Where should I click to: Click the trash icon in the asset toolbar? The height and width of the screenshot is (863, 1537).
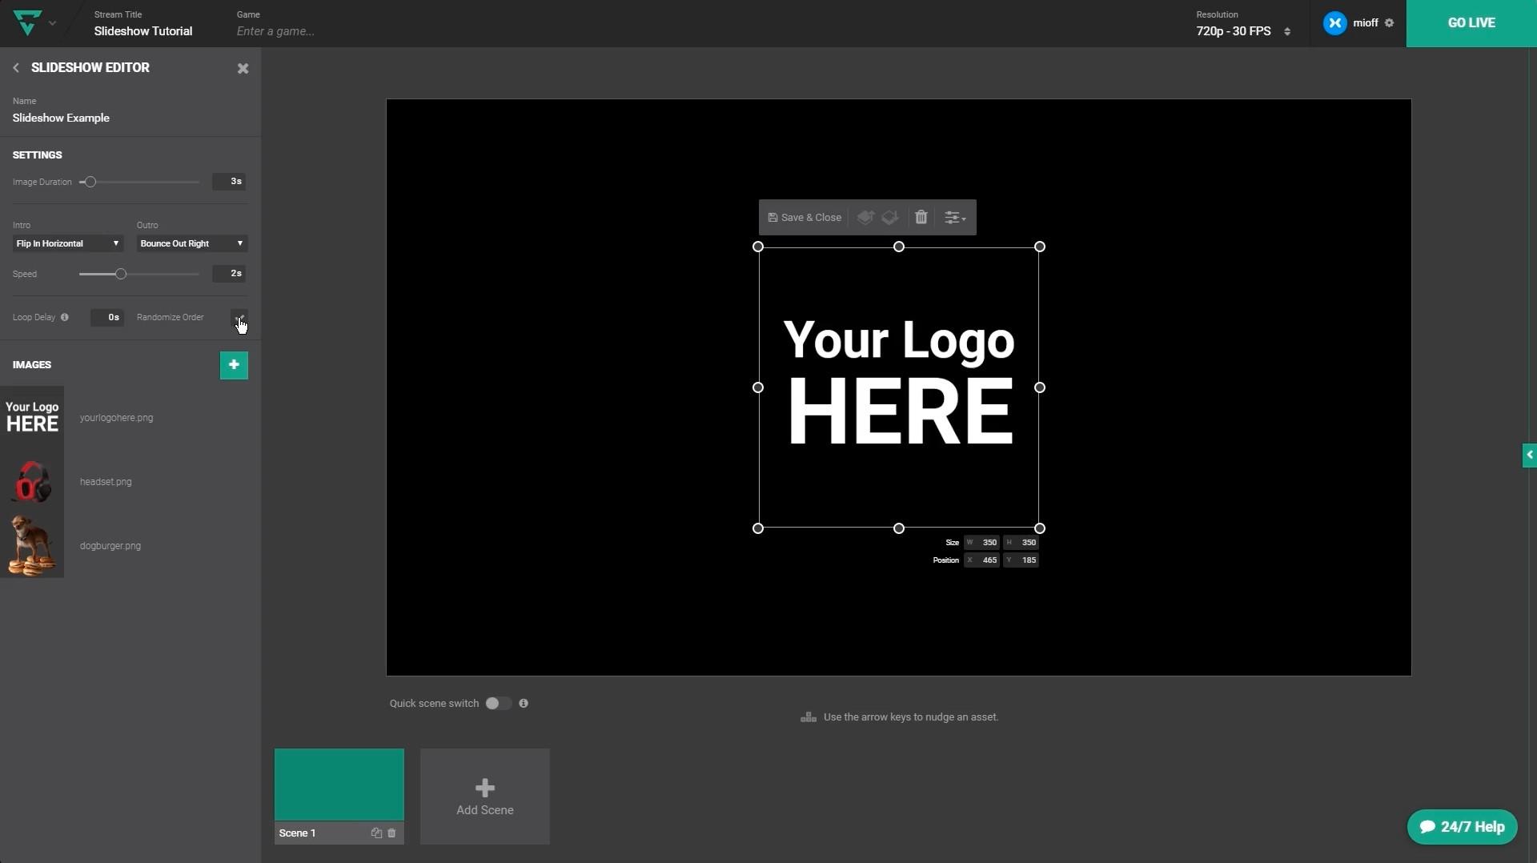[x=921, y=217]
